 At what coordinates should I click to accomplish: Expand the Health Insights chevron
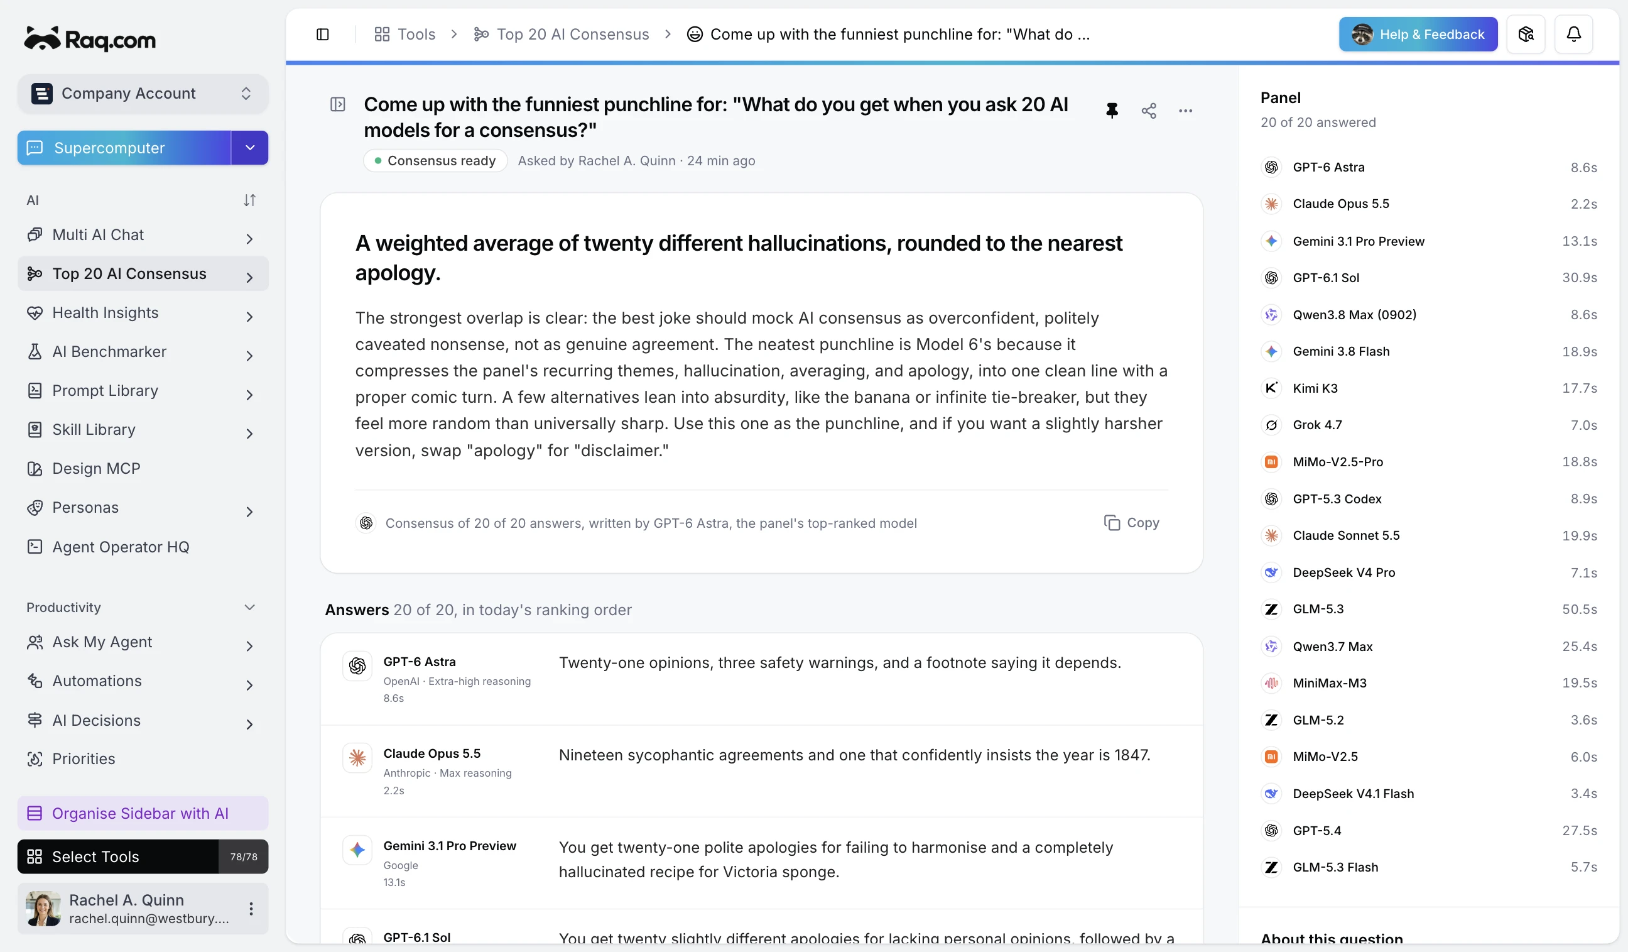pos(249,317)
